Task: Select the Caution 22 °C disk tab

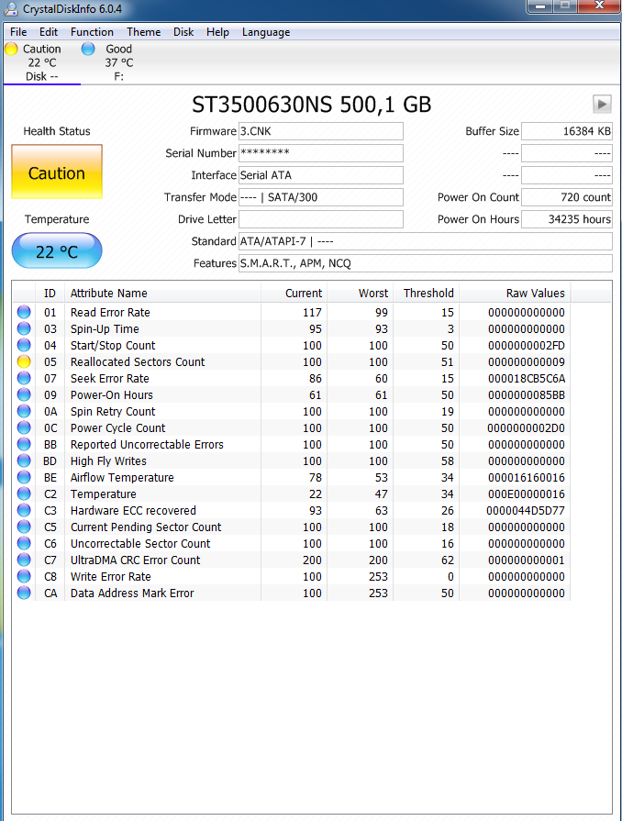Action: click(x=42, y=62)
